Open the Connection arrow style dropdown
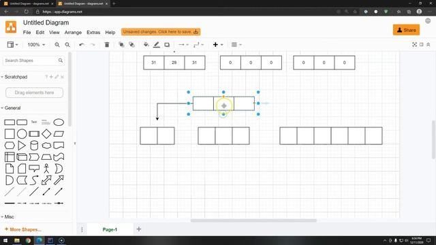The height and width of the screenshot is (245, 436). (x=183, y=45)
